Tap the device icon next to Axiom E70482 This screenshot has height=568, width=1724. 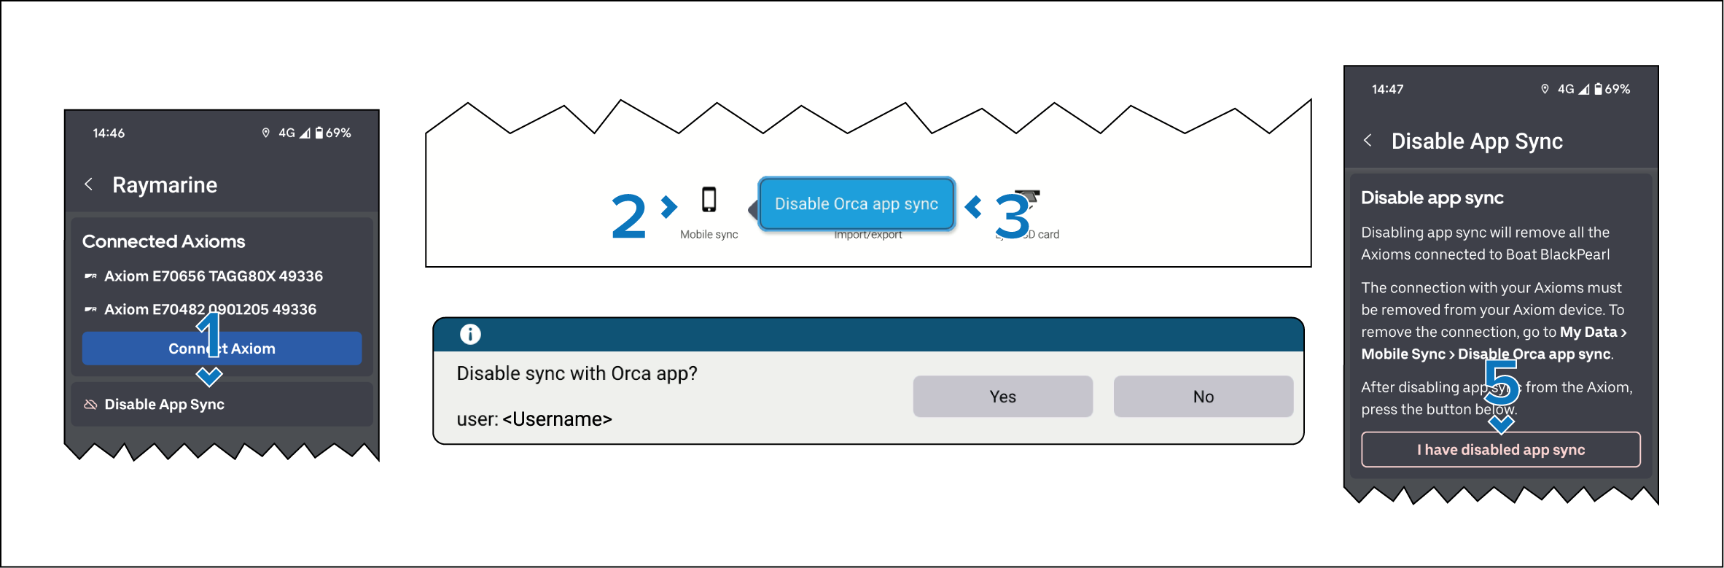click(90, 310)
